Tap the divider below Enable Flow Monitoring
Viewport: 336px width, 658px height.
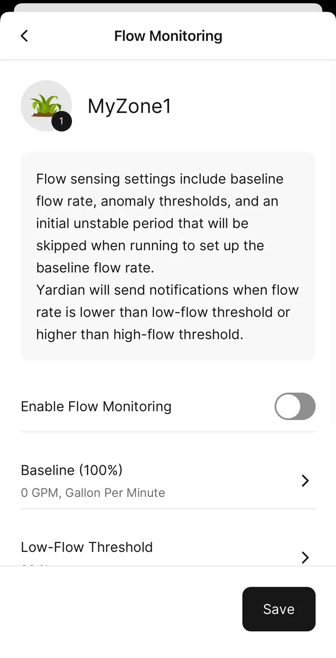coord(168,432)
